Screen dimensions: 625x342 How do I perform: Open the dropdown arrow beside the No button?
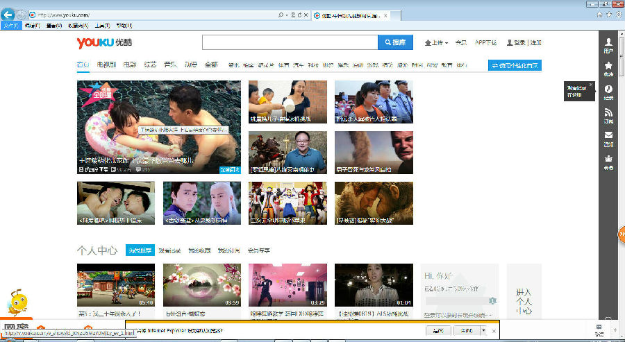(483, 331)
